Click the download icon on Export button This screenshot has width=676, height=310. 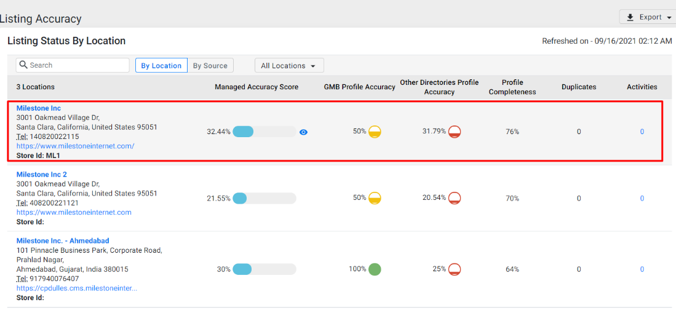630,17
